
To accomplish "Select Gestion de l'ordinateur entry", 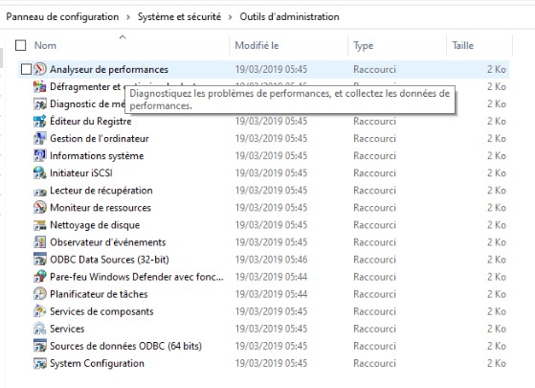I will point(100,138).
